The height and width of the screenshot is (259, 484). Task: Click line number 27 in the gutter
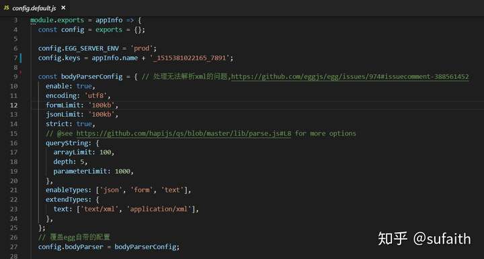pyautogui.click(x=13, y=247)
